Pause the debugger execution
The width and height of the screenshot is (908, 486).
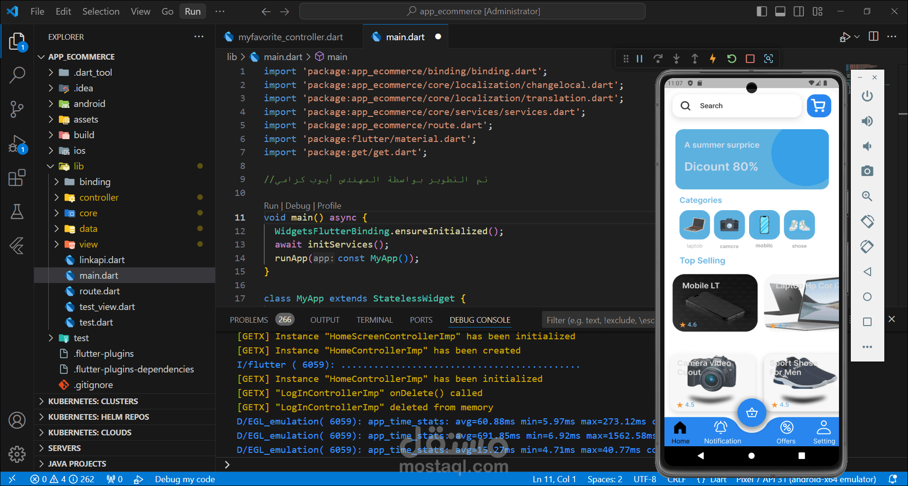click(x=639, y=59)
